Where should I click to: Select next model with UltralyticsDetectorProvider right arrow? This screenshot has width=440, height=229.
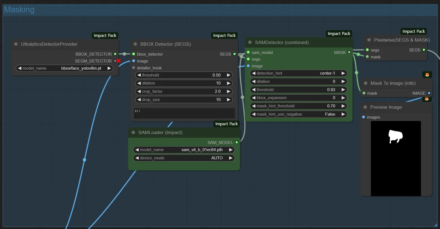coord(109,68)
